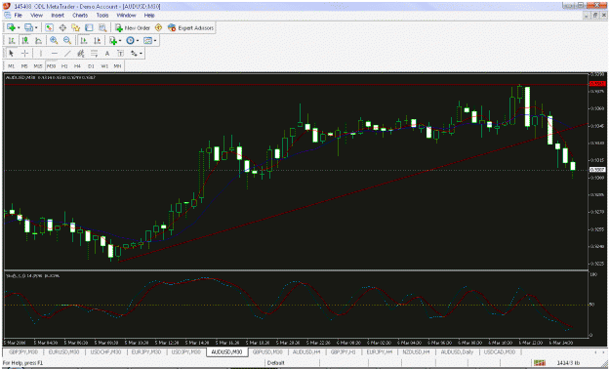Switch to AUDUSD,Daily chart tab

[457, 351]
